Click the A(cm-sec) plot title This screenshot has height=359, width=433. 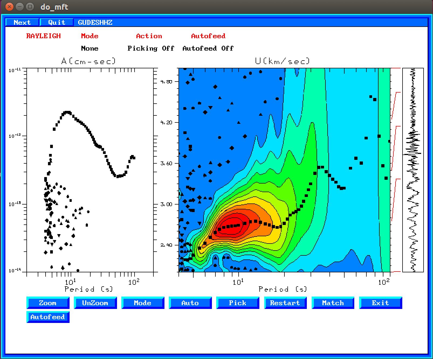coord(88,61)
